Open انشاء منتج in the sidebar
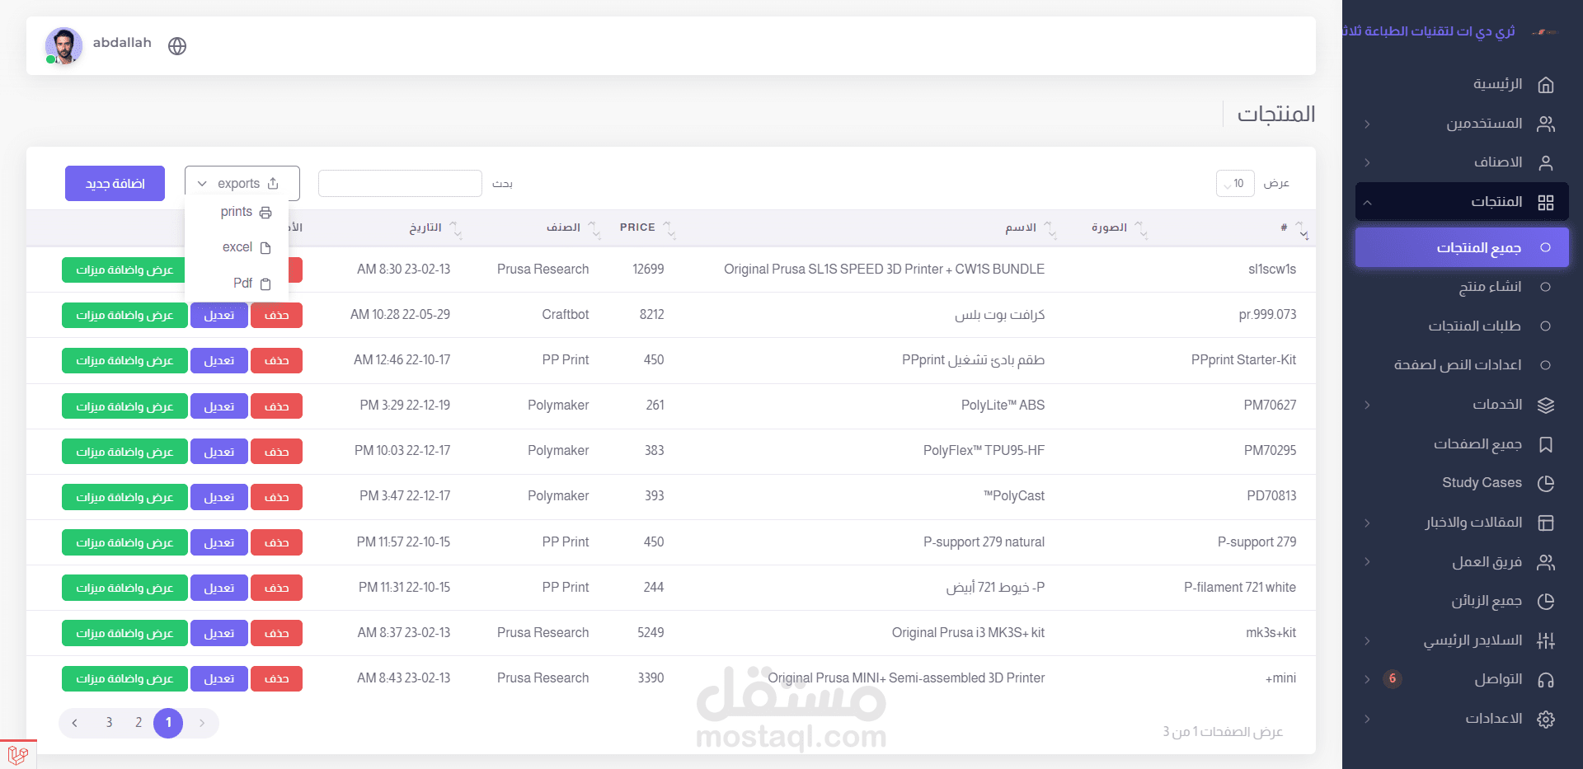The width and height of the screenshot is (1583, 769). pos(1462,287)
